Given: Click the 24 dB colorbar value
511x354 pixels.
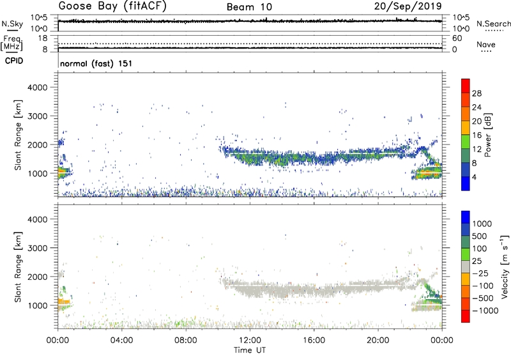Looking at the screenshot, I should pyautogui.click(x=477, y=107).
